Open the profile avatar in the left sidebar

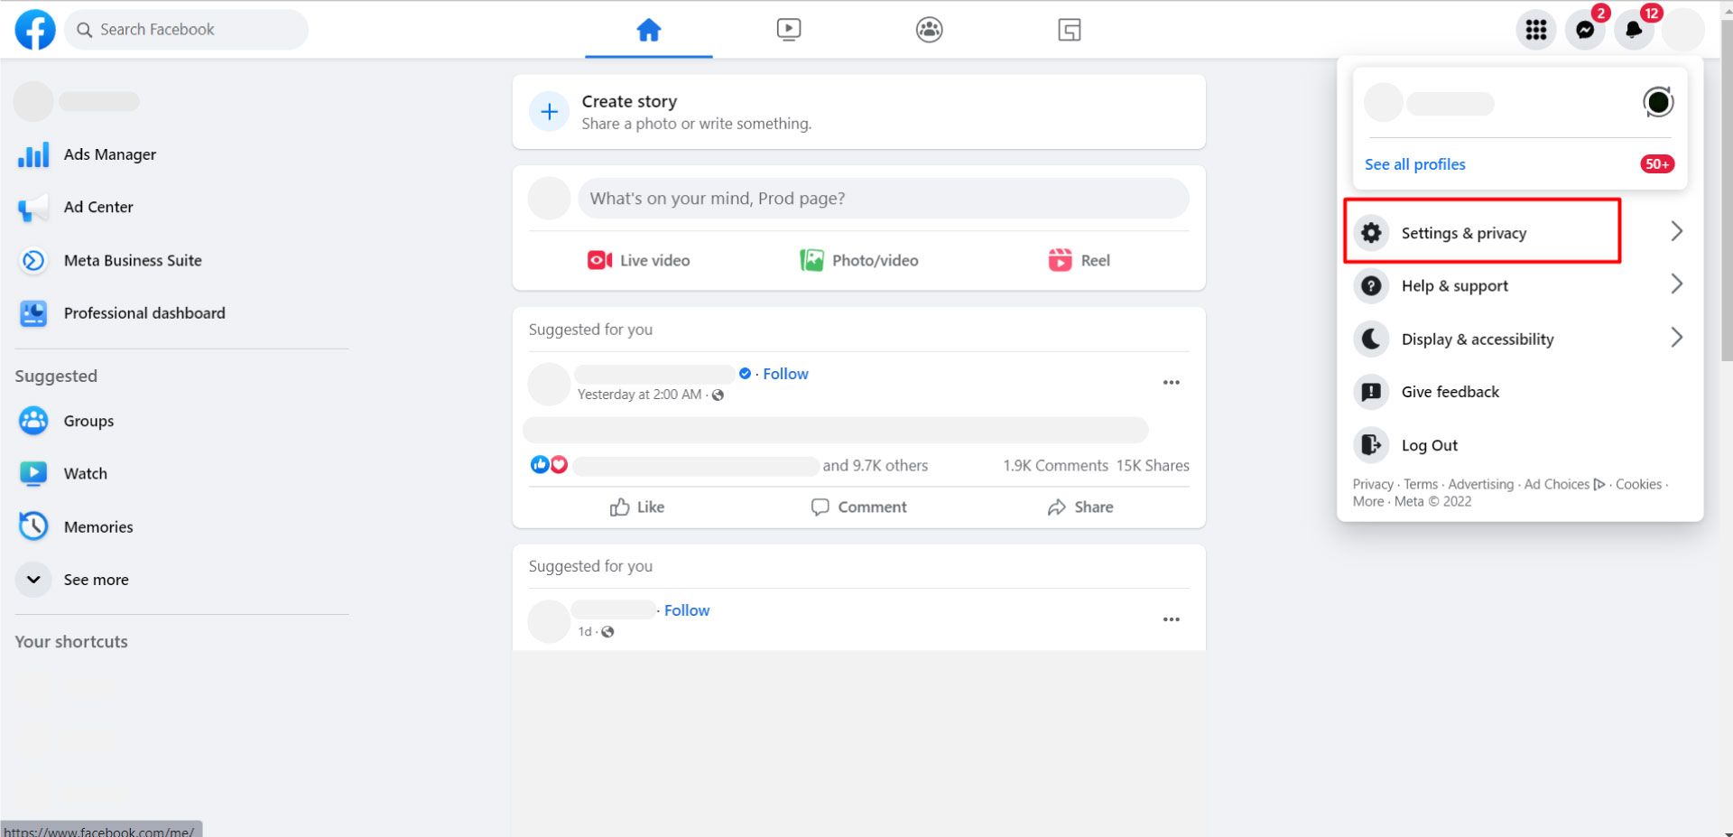[x=33, y=101]
